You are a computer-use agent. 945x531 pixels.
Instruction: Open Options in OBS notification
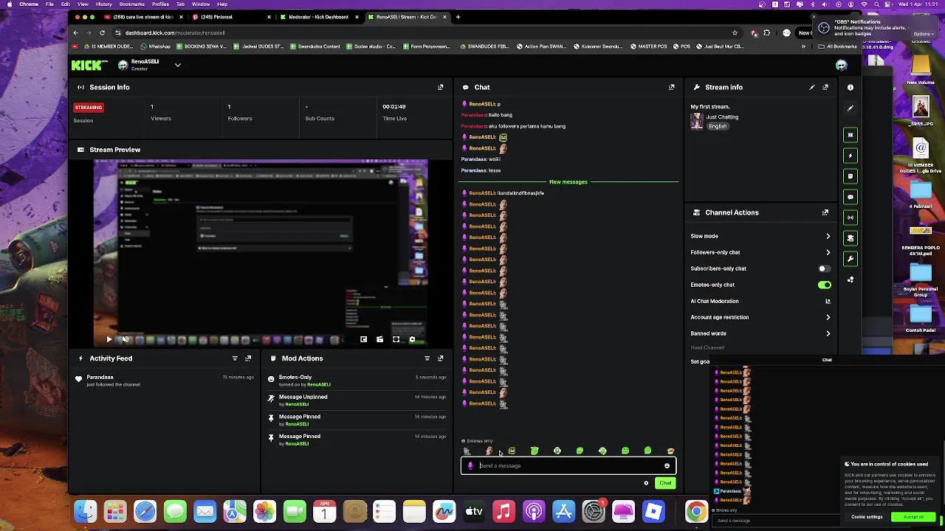(x=924, y=34)
